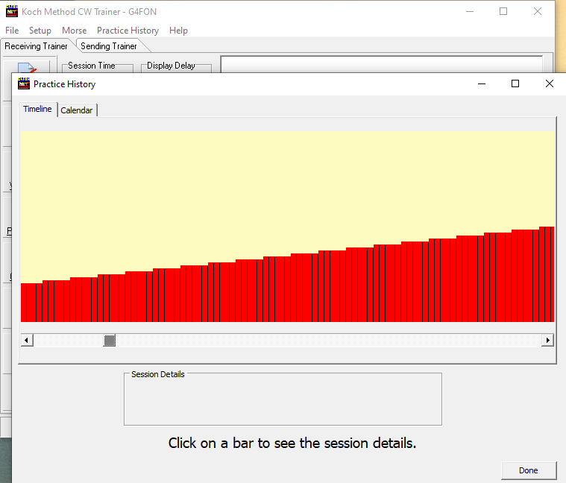Click the text input field in main window
Viewport: 566px width, 483px height.
(x=382, y=64)
